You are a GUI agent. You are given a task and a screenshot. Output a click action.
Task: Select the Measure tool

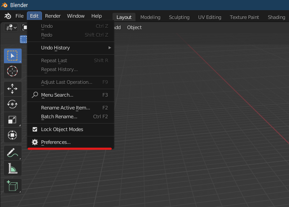pyautogui.click(x=13, y=168)
